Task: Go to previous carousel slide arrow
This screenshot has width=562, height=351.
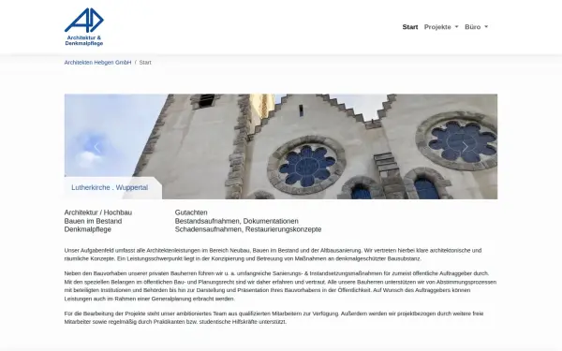Action: 96,147
